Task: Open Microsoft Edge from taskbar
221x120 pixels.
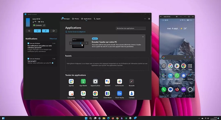Action: click(x=108, y=118)
